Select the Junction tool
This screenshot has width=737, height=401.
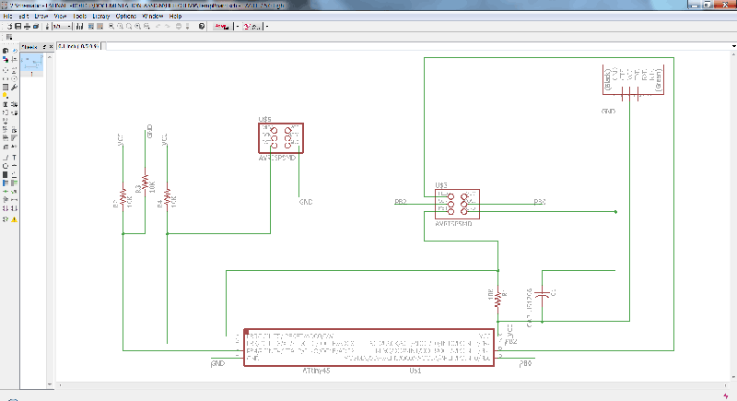click(x=6, y=192)
